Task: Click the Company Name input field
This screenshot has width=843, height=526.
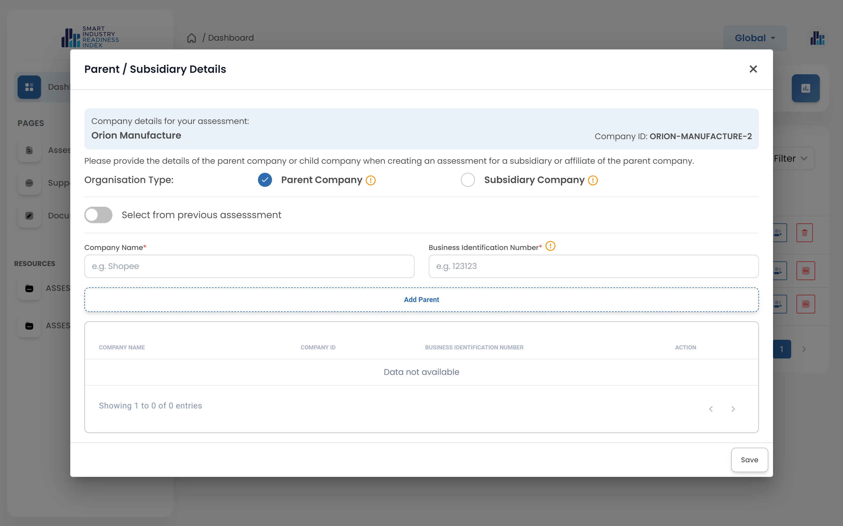Action: (249, 266)
